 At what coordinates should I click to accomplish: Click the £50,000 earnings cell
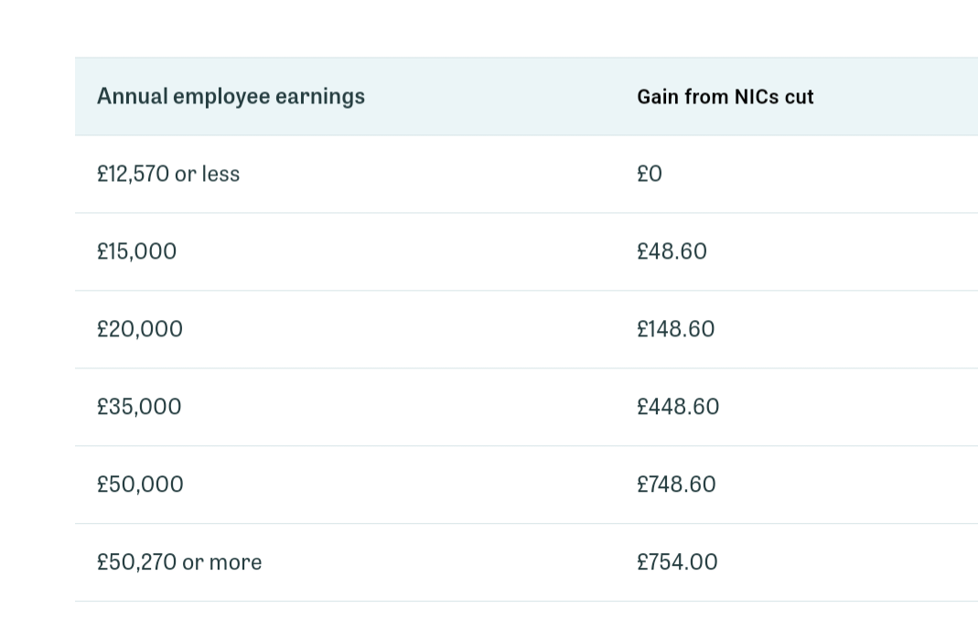(140, 485)
